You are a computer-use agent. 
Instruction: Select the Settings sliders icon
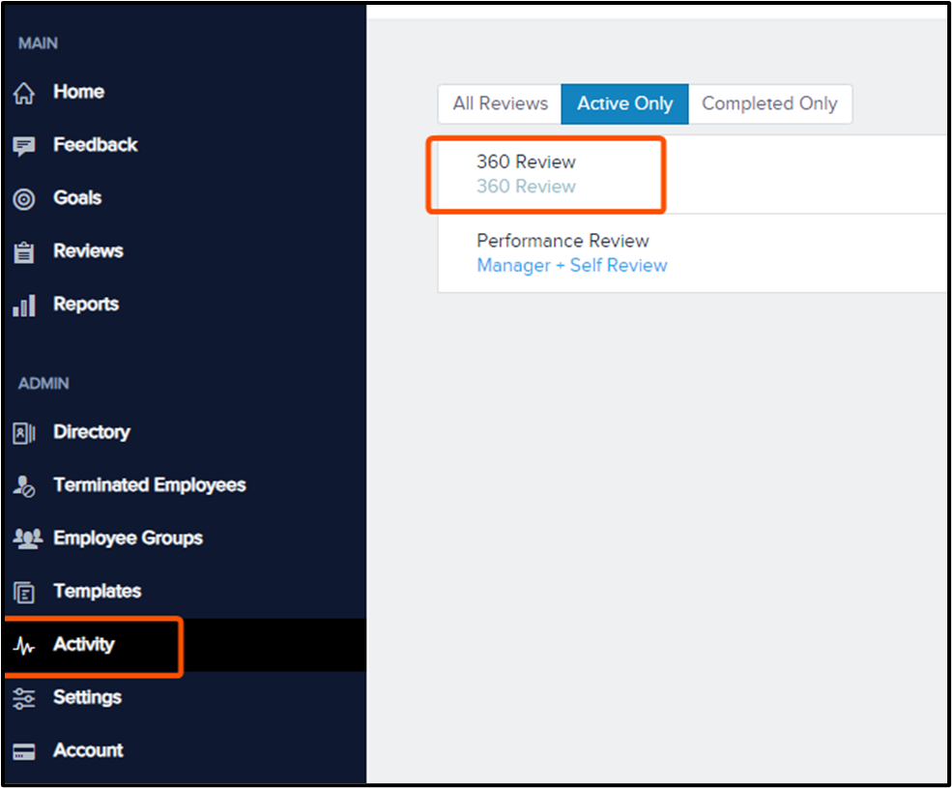[24, 697]
